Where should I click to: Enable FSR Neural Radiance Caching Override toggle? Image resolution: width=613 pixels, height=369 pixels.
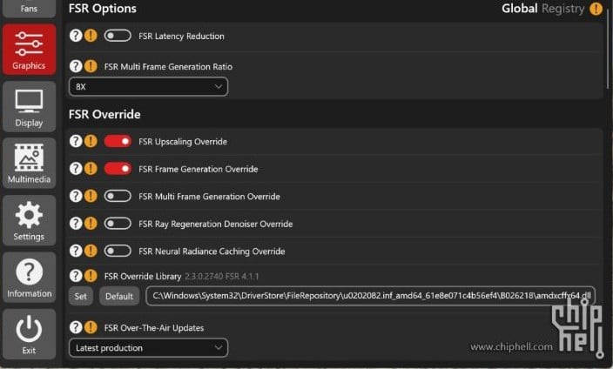point(118,251)
